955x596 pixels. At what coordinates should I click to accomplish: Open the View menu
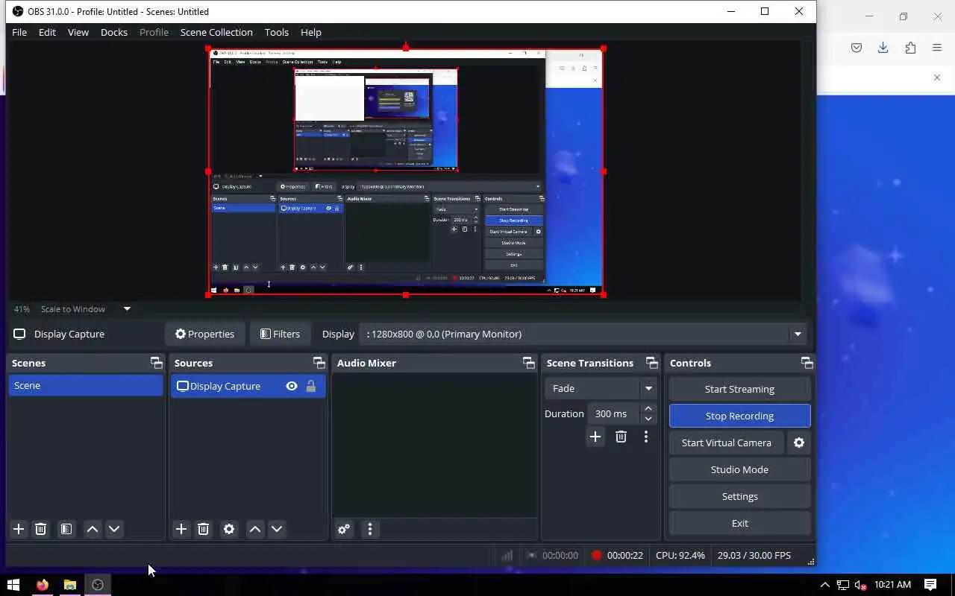point(78,32)
